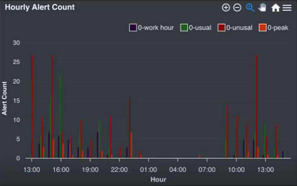Image resolution: width=297 pixels, height=186 pixels.
Task: Click the dark red 0-unusal color swatch
Action: (x=222, y=28)
